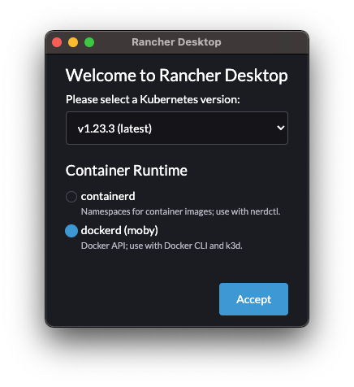Click the dockerd (moby) label text
The image size is (354, 387).
tap(119, 230)
